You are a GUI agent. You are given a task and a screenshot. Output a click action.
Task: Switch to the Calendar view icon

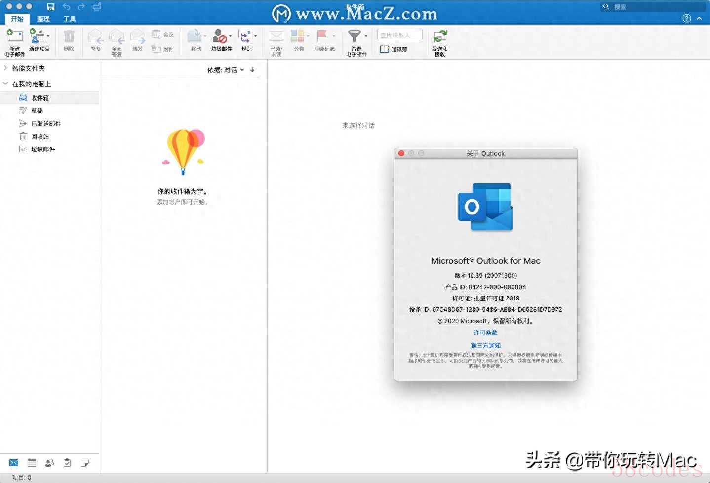[x=32, y=463]
